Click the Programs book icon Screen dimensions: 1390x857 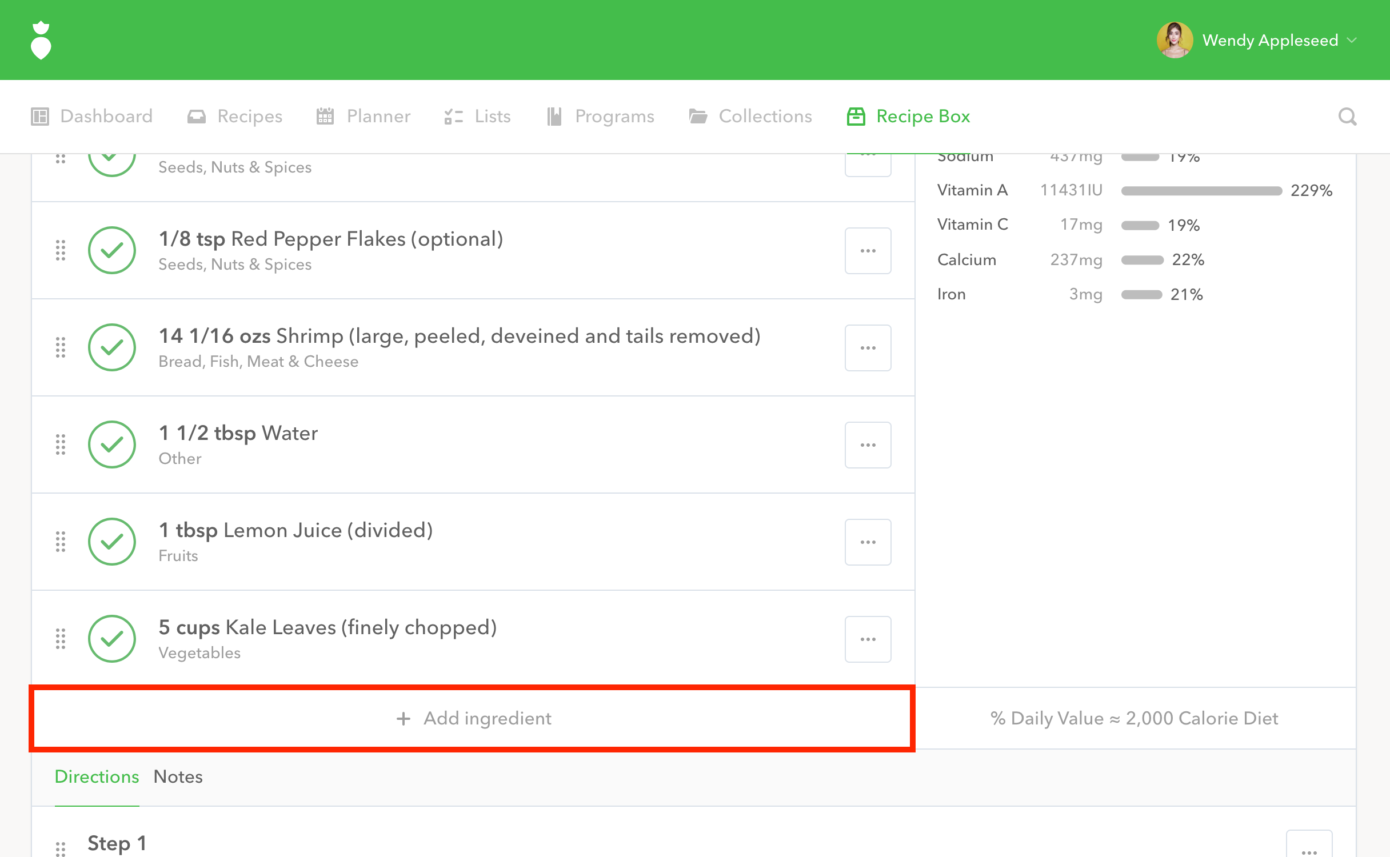click(554, 117)
